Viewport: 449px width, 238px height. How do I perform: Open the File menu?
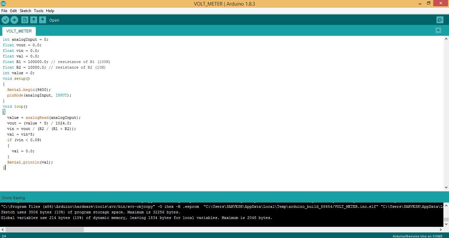4,11
